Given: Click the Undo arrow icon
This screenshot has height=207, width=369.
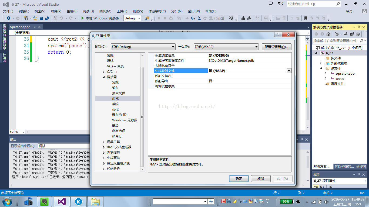Looking at the screenshot, I should tap(61, 18).
